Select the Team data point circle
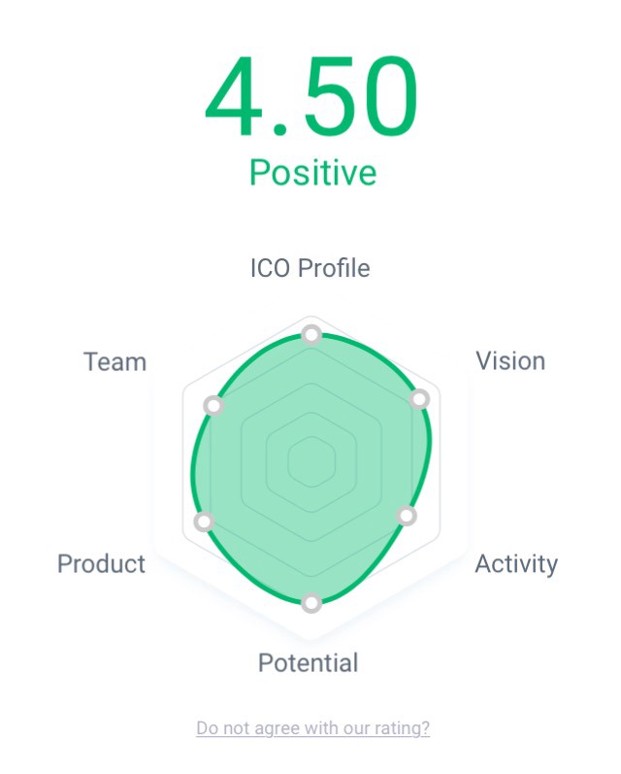 pyautogui.click(x=214, y=406)
